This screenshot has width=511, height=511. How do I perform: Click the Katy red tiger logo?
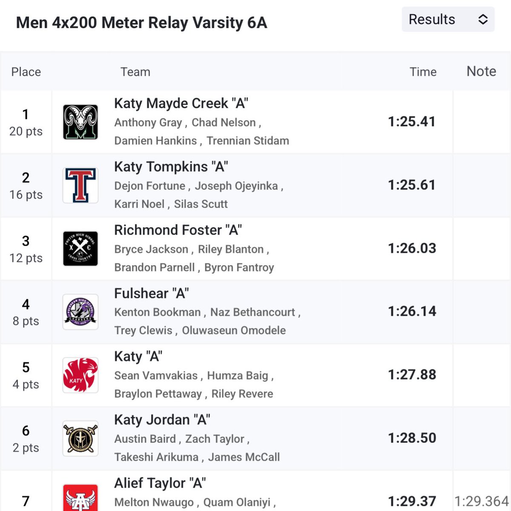pyautogui.click(x=80, y=375)
